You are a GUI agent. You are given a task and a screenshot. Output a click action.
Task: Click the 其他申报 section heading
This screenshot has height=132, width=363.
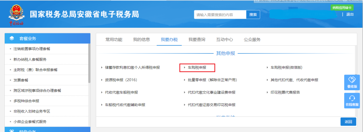(226, 53)
